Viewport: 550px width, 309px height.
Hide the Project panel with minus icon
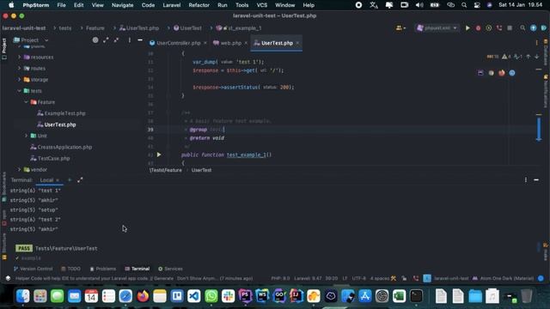(140, 40)
